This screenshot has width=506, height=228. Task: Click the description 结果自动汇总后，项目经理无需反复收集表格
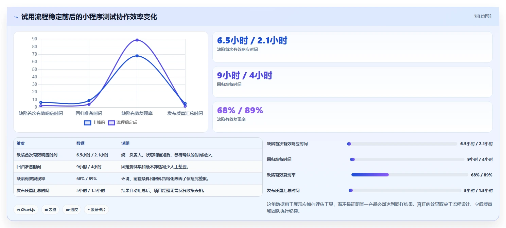pos(163,191)
